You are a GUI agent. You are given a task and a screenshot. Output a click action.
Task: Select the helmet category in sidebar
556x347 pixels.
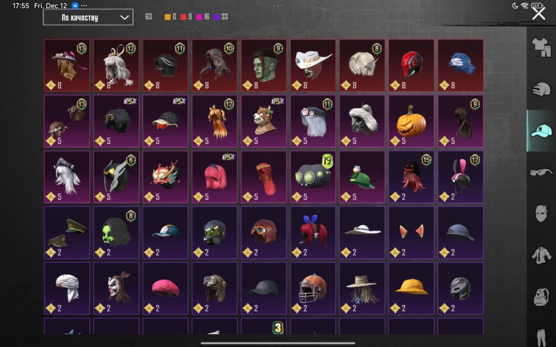point(541,89)
